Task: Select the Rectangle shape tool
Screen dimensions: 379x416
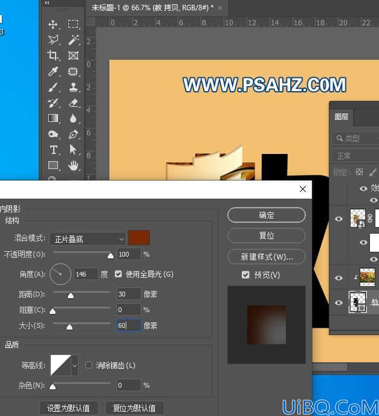Action: 53,165
